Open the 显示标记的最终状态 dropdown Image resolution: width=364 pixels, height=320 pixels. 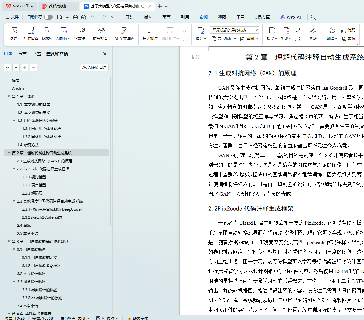(235, 30)
